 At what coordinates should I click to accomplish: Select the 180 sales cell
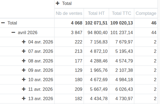(x=69, y=80)
